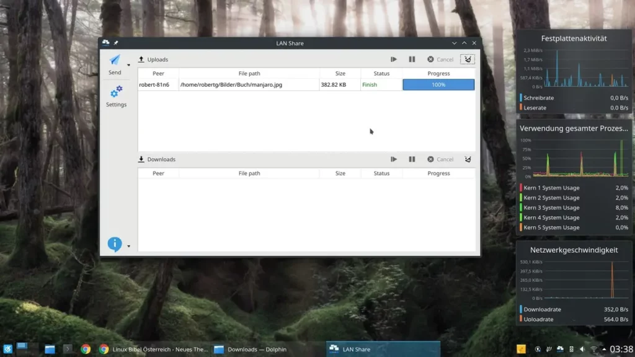Viewport: 635px width, 357px height.
Task: Clear finished uploads with the sweep icon
Action: click(x=467, y=59)
